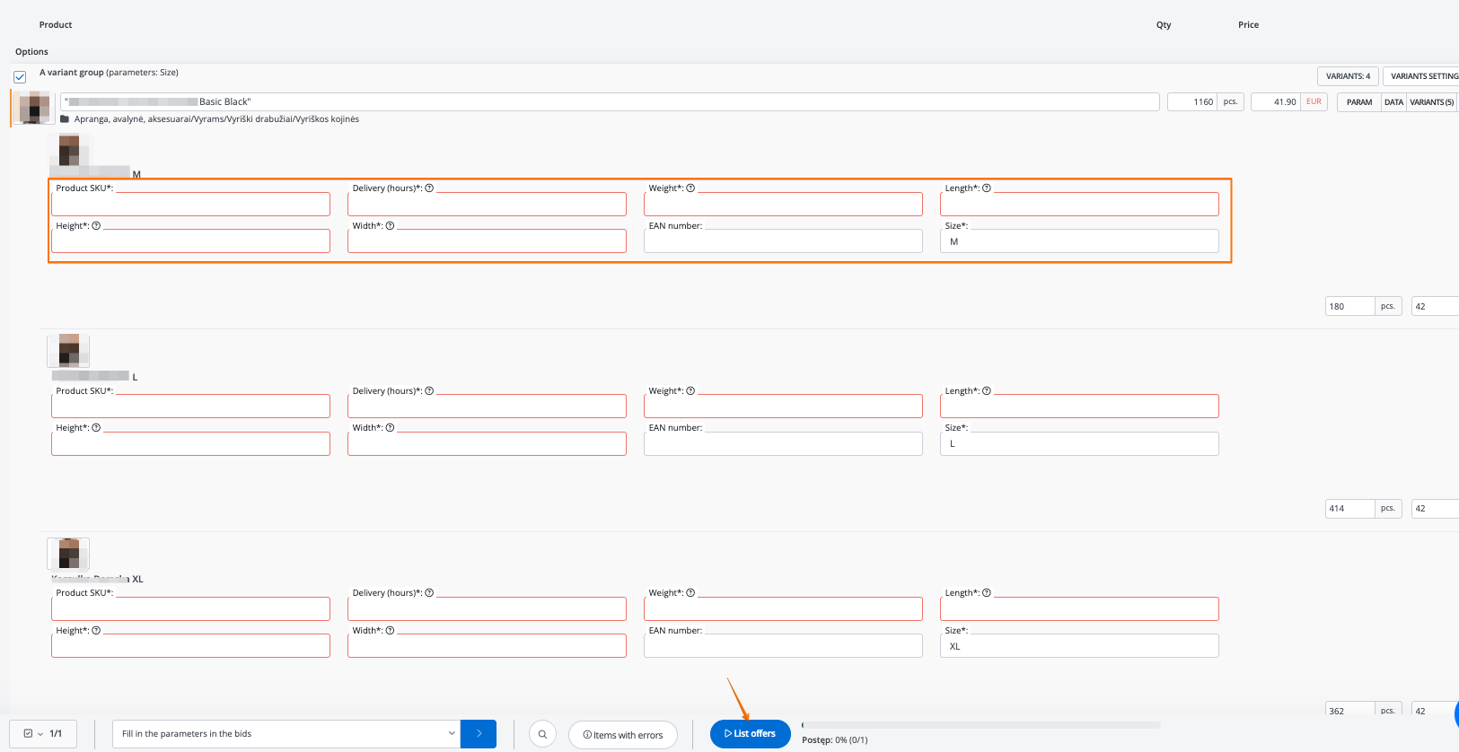Click help icon next to Weight for size M
Viewport: 1459px width, 752px height.
tap(690, 188)
